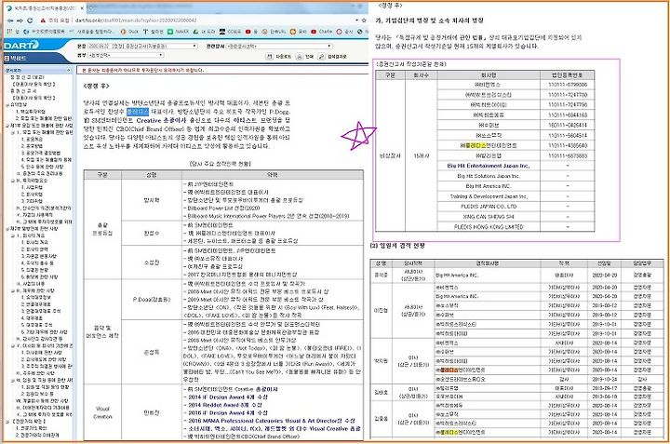Click Big Hit Solutions Japan Inc. row
The width and height of the screenshot is (670, 444).
coord(489,176)
